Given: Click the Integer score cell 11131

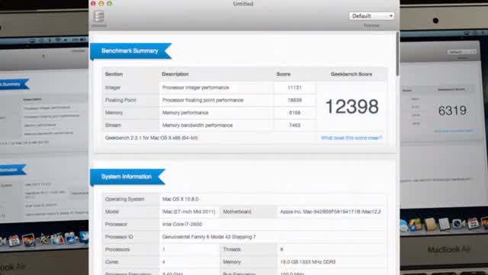Looking at the screenshot, I should [x=294, y=88].
